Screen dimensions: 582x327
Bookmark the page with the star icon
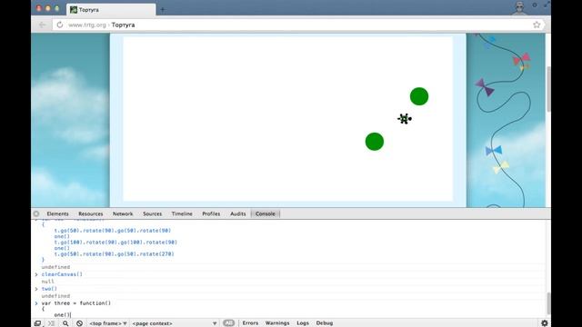pyautogui.click(x=537, y=25)
